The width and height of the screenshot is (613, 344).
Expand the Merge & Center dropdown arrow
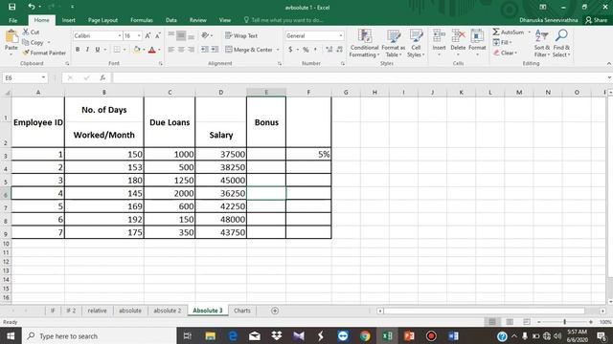(x=278, y=50)
